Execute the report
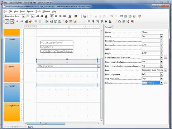This screenshot has height=129, width=172. tap(134, 16)
